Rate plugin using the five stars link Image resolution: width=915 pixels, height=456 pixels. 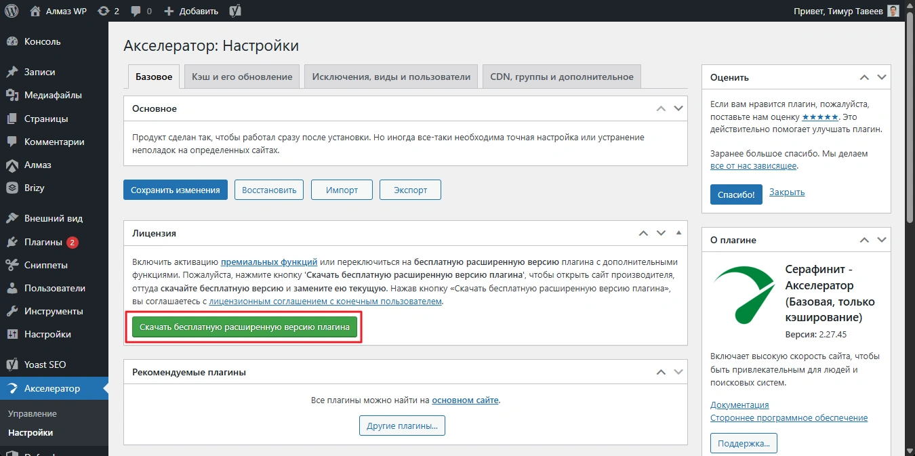819,117
